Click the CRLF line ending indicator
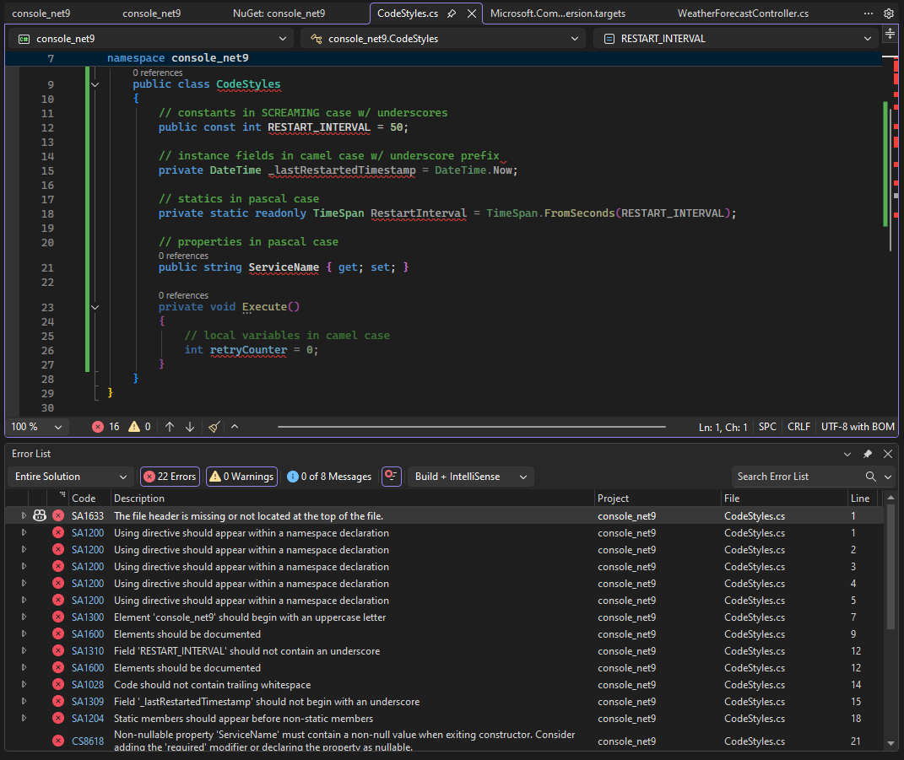 pos(798,427)
